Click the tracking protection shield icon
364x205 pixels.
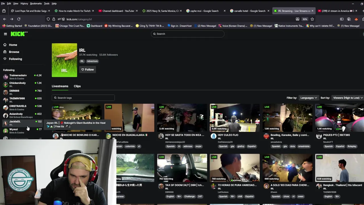[48, 19]
